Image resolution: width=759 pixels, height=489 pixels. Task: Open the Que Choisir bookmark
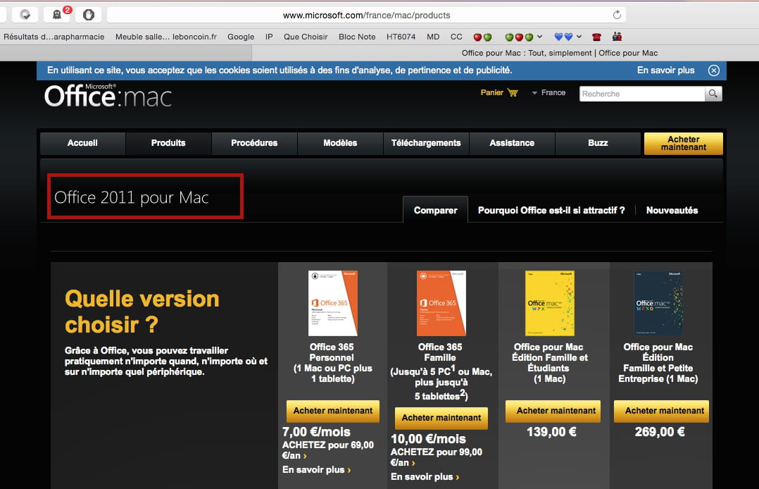click(306, 37)
